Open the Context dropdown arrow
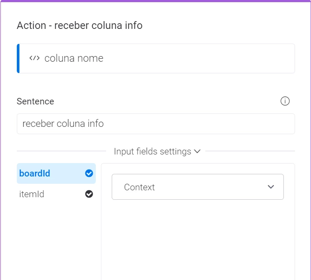The height and width of the screenshot is (280, 311). [x=271, y=187]
